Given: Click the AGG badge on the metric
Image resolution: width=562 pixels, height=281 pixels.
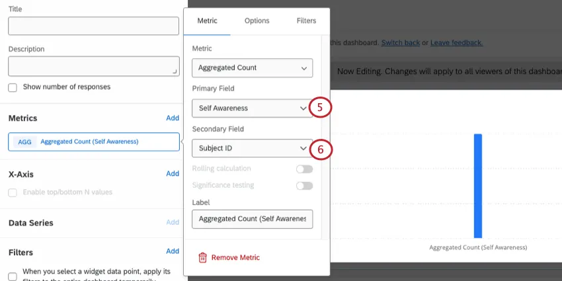Looking at the screenshot, I should click(24, 142).
